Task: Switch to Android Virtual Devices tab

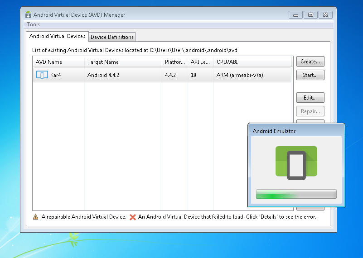Action: (x=57, y=36)
